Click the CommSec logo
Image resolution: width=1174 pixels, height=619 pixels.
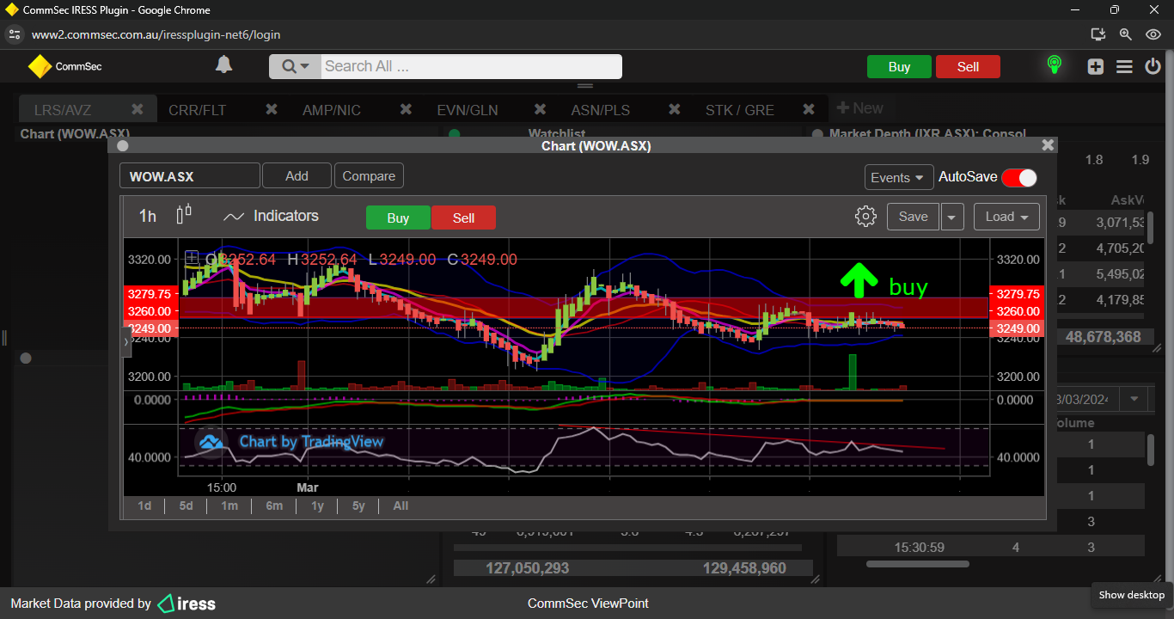click(x=64, y=66)
